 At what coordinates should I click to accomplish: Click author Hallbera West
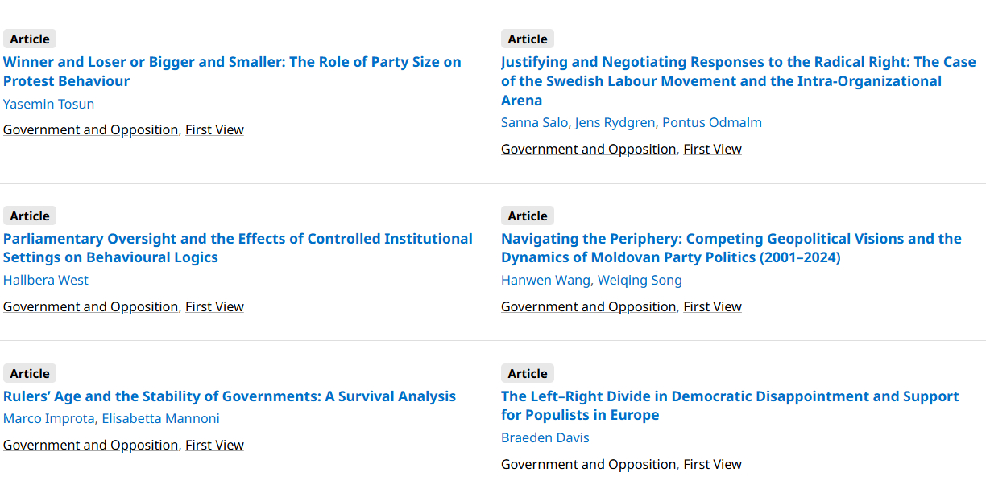click(46, 280)
